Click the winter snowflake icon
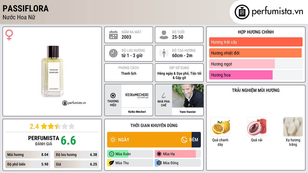The height and width of the screenshot is (173, 308). (159, 163)
